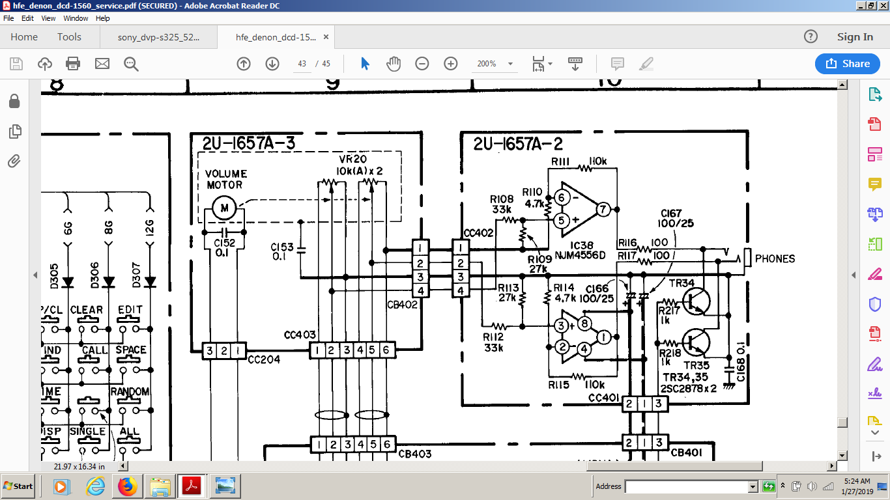Open the Redact tool in right pane
This screenshot has height=500, width=890.
(x=875, y=274)
